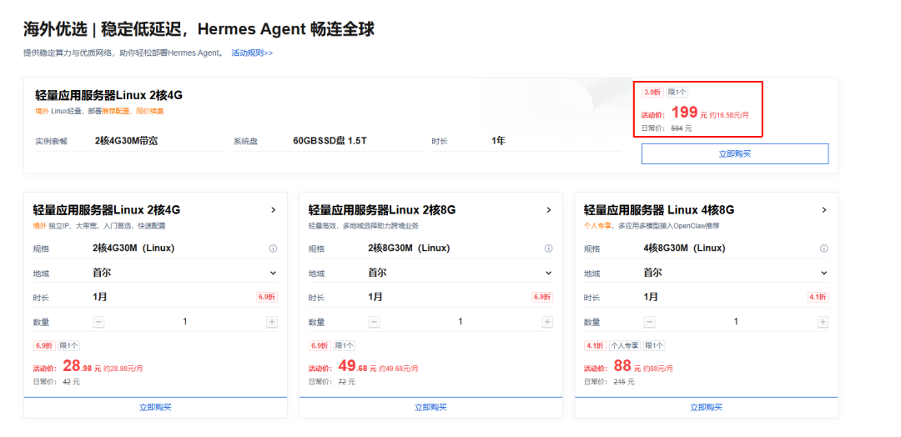This screenshot has height=437, width=901.
Task: Select 1月 duration in the 2核4G card
Action: coord(100,297)
